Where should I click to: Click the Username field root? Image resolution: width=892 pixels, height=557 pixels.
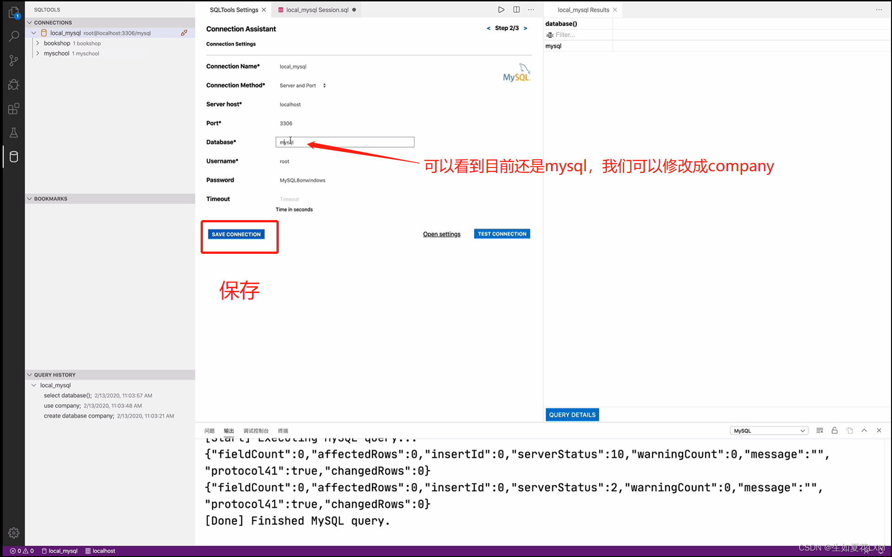click(345, 161)
